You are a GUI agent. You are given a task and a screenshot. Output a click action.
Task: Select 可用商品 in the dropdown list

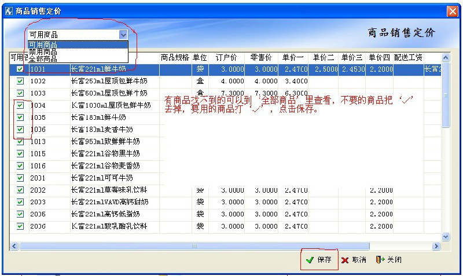[78, 45]
